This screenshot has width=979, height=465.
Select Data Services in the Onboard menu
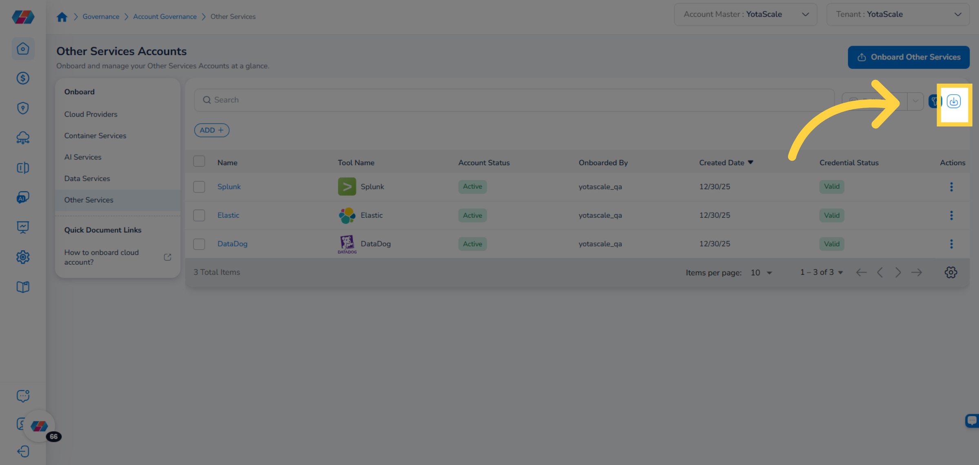click(x=87, y=178)
